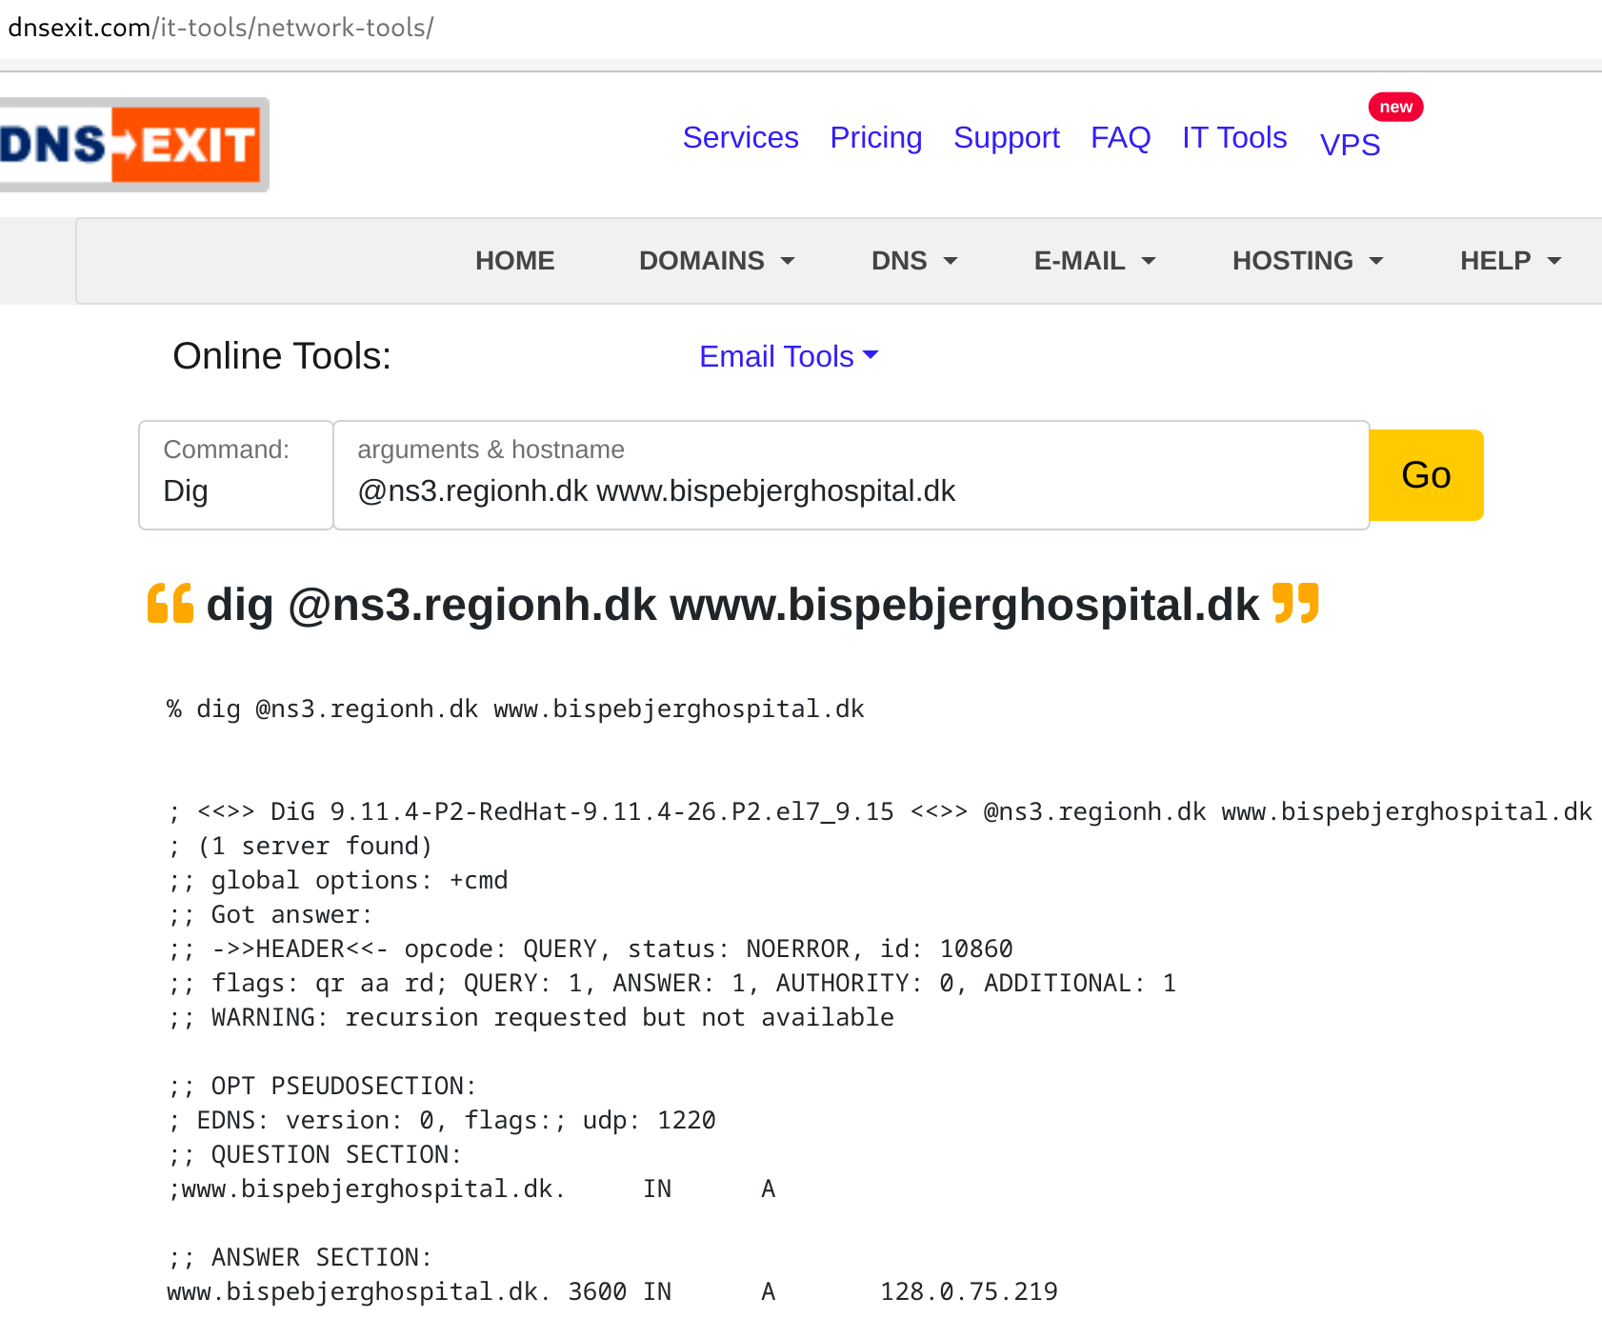This screenshot has width=1602, height=1318.
Task: Click the closing orange quote mark
Action: coord(1296,603)
